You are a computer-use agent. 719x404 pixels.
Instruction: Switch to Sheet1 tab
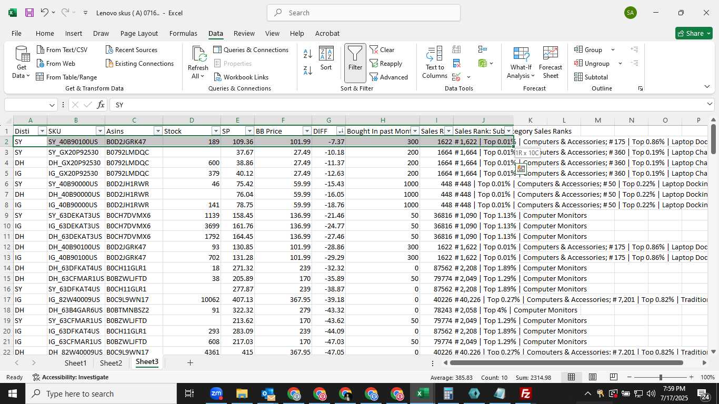(76, 363)
